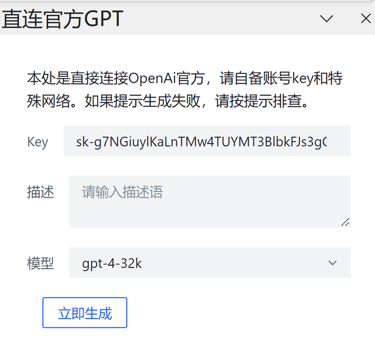Click the 模型 field label
The width and height of the screenshot is (375, 339).
[40, 263]
